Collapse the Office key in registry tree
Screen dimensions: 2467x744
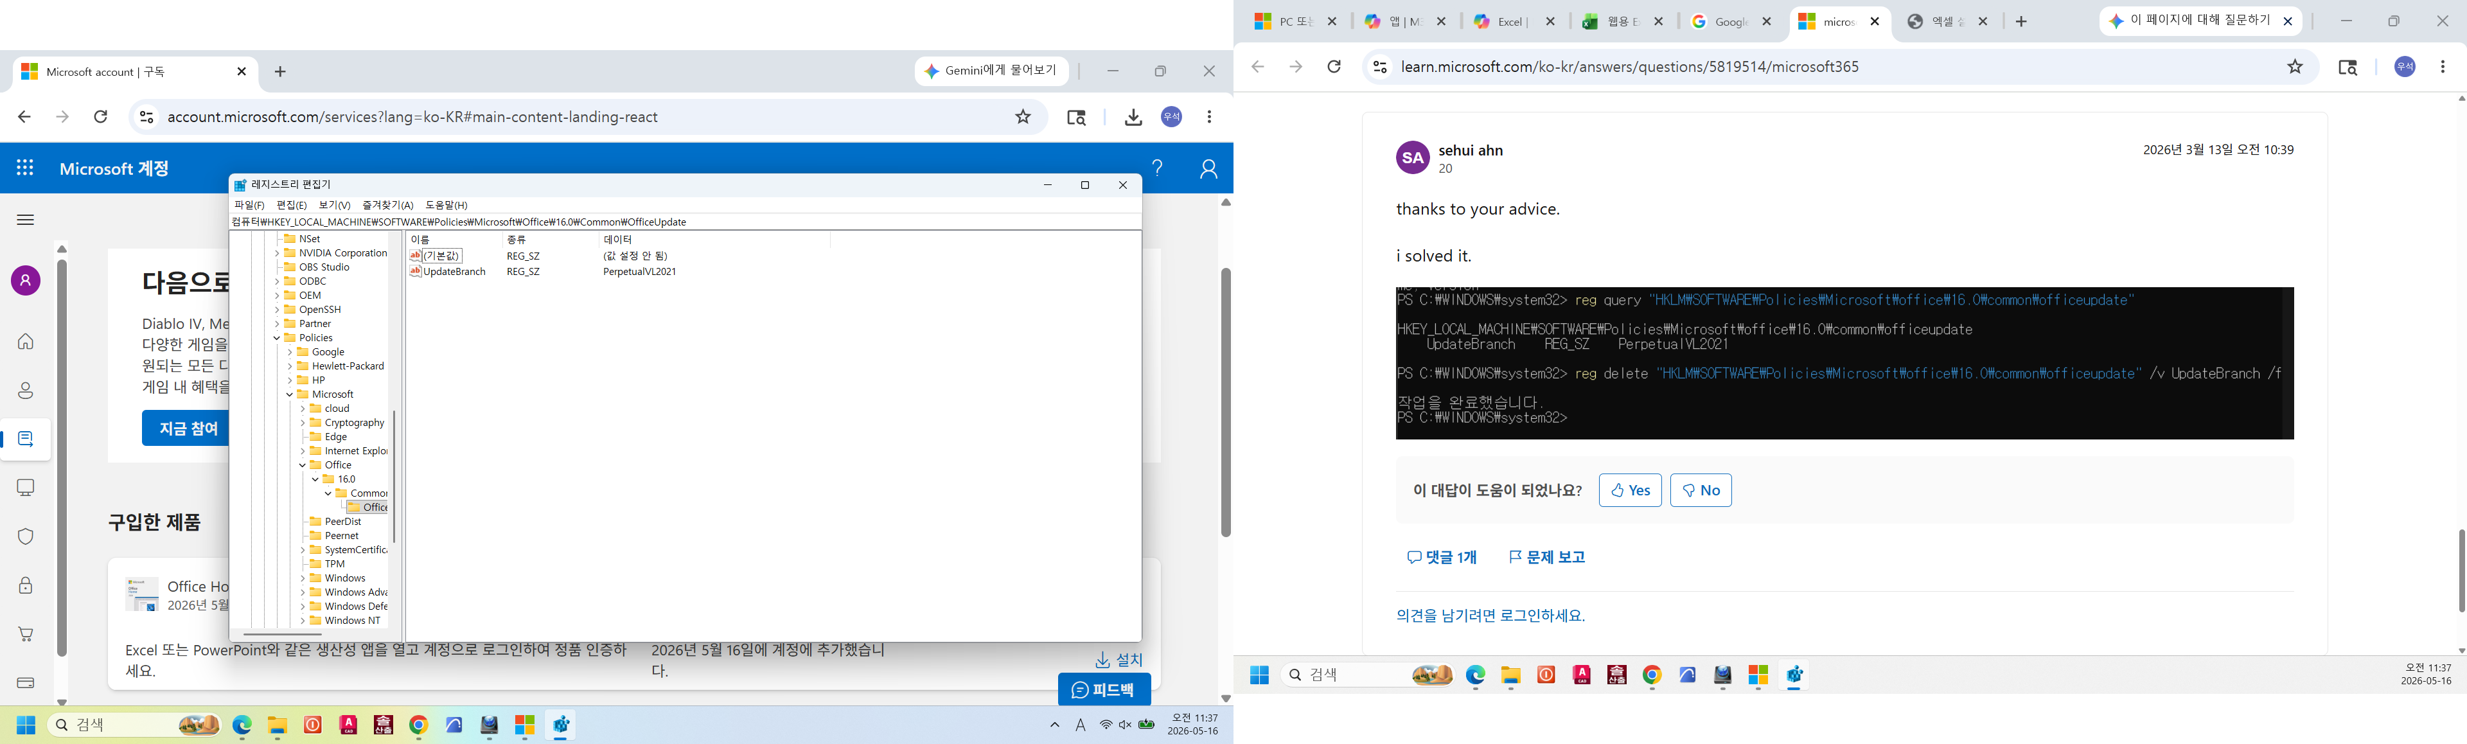[303, 465]
